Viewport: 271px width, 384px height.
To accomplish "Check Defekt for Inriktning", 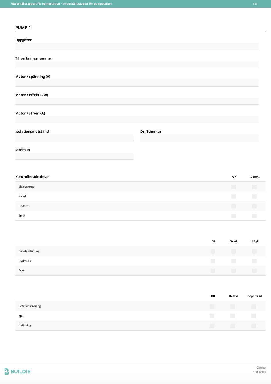I will tap(233, 326).
